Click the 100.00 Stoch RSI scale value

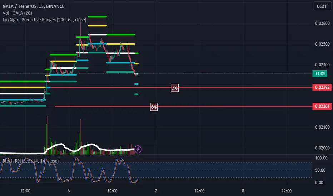321,158
